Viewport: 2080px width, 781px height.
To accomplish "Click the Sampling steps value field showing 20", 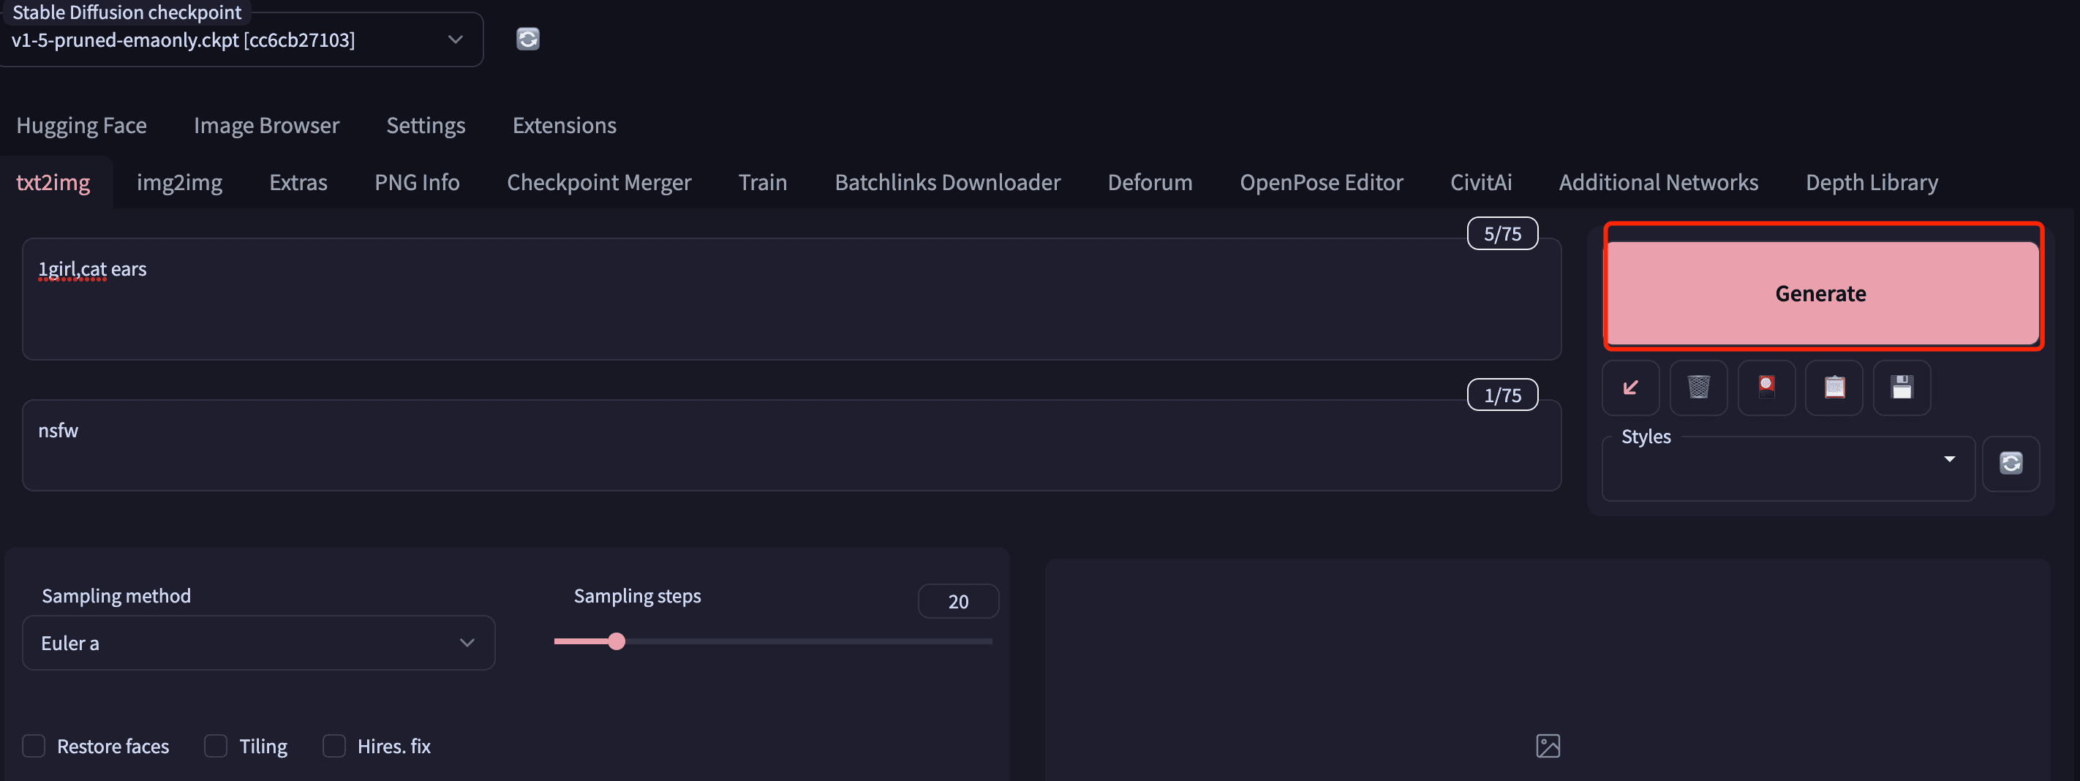I will pos(957,602).
